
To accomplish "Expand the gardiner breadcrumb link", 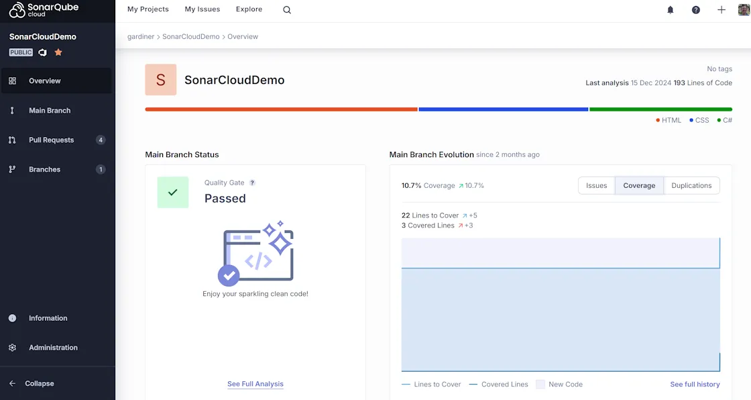I will [141, 36].
